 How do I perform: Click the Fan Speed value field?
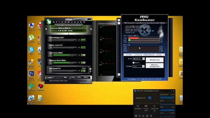[x=83, y=71]
